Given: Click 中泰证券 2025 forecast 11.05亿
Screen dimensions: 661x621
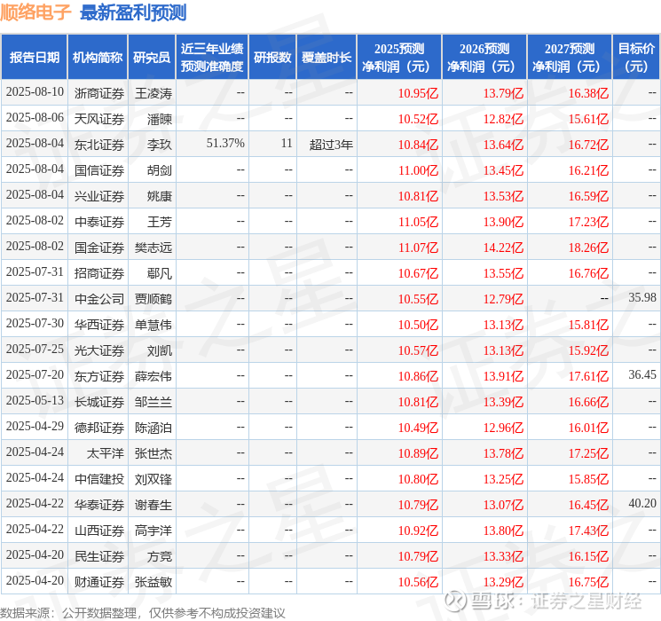Looking at the screenshot, I should 418,222.
